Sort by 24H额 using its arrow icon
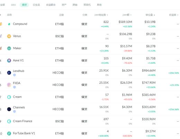This screenshot has height=139, width=180. (131, 15)
